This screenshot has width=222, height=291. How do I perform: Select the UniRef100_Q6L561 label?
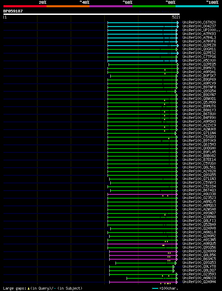[199, 167]
